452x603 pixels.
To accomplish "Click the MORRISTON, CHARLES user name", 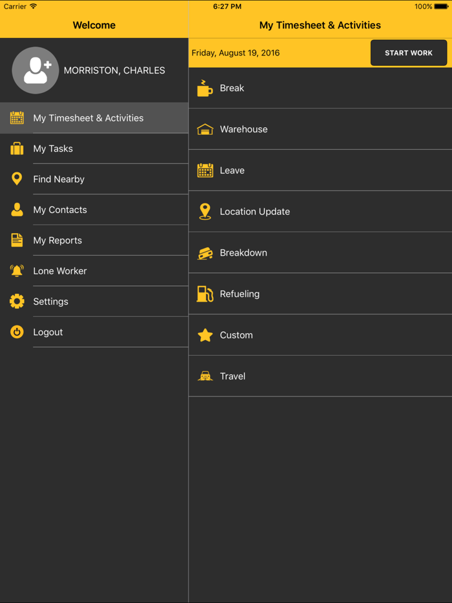I will pos(114,70).
